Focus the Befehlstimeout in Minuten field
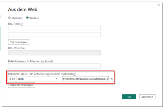This screenshot has height=108, width=164. (x=54, y=66)
